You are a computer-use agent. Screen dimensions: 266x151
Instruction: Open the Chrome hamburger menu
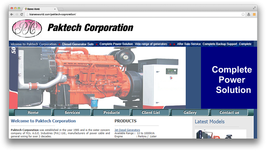pyautogui.click(x=254, y=14)
